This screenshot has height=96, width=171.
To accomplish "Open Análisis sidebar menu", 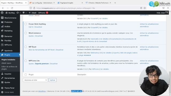I will tap(10, 26).
